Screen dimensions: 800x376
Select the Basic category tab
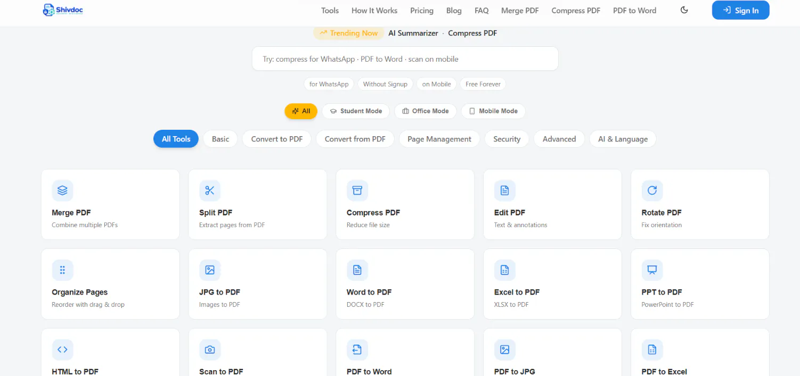(x=221, y=139)
